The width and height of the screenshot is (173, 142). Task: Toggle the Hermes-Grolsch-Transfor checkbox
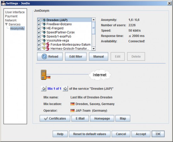click(39, 49)
